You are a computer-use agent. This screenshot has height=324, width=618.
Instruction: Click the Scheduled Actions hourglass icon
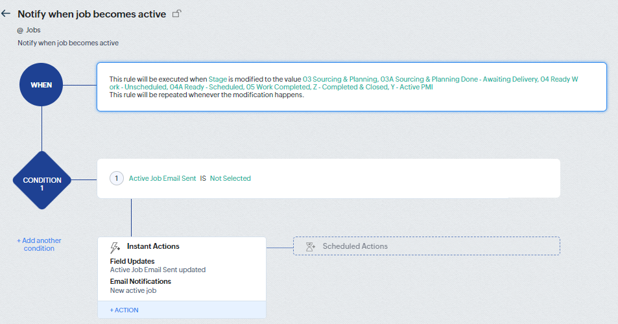311,246
